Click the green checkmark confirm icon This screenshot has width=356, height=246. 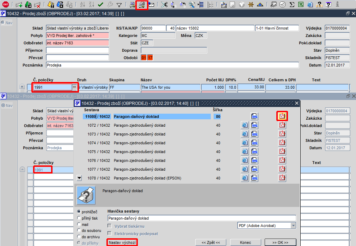100,5
